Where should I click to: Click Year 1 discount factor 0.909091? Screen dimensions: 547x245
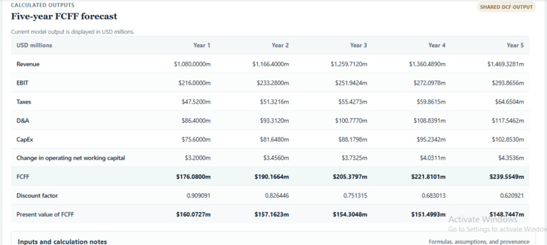199,196
